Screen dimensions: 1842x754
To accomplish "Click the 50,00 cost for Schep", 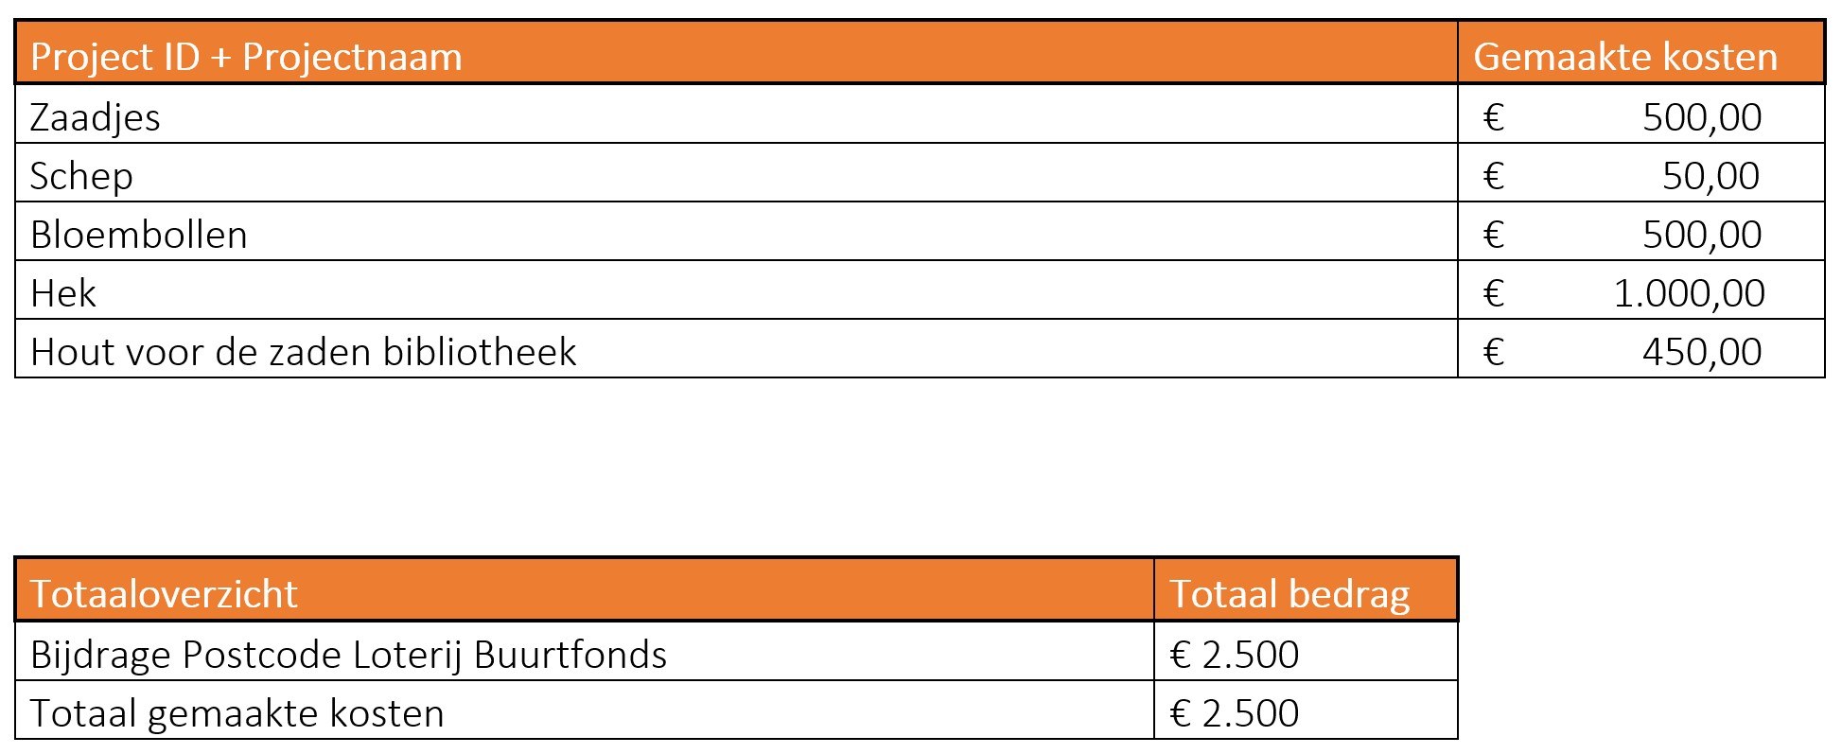I will [1710, 176].
